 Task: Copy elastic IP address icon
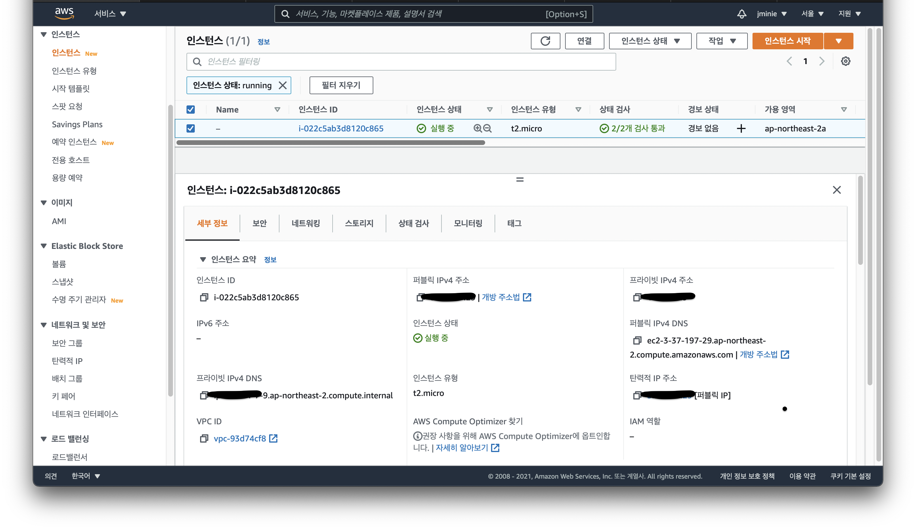tap(637, 395)
